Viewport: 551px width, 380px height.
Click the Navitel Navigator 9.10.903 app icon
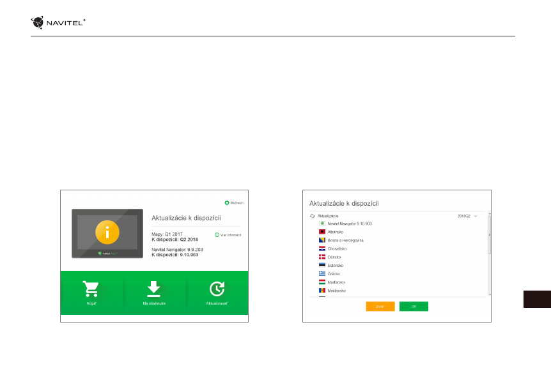click(322, 224)
